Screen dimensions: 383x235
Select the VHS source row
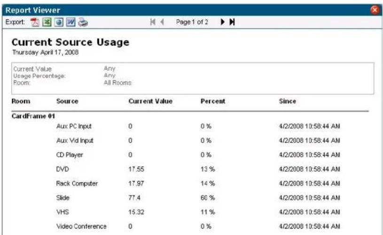(63, 212)
